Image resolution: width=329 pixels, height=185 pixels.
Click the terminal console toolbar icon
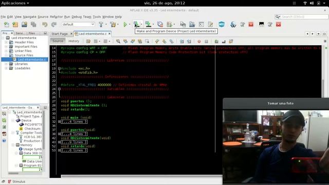click(x=201, y=24)
